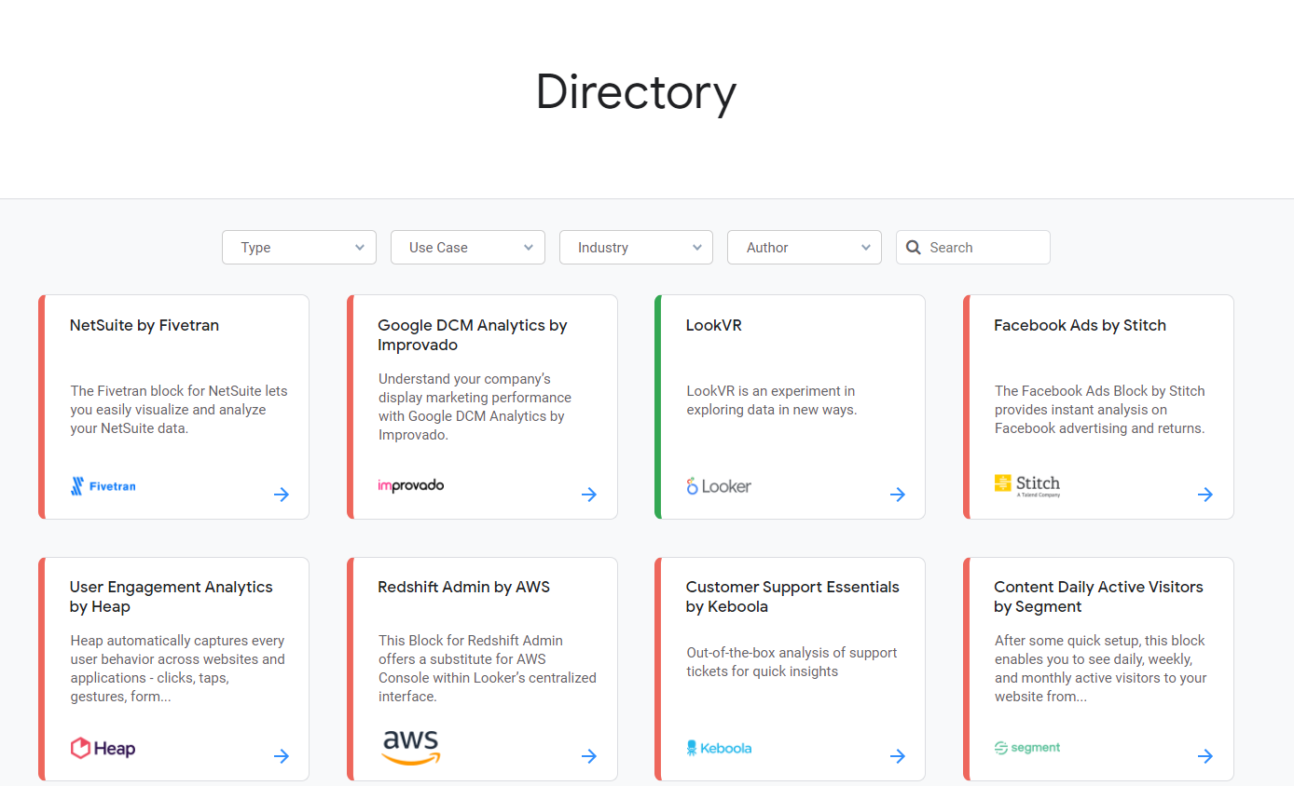Viewport: 1294px width, 786px height.
Task: Click the Directory page heading
Action: click(636, 91)
